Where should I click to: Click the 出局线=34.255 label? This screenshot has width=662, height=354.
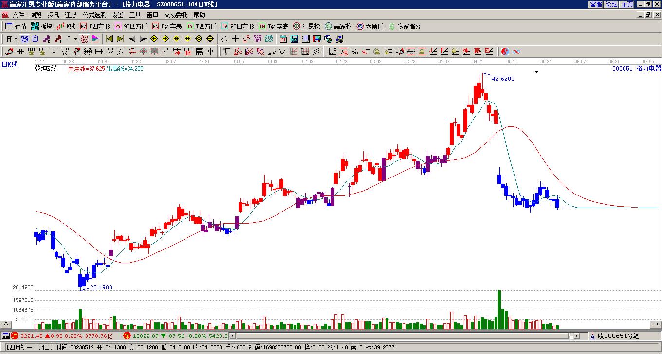tap(125, 69)
